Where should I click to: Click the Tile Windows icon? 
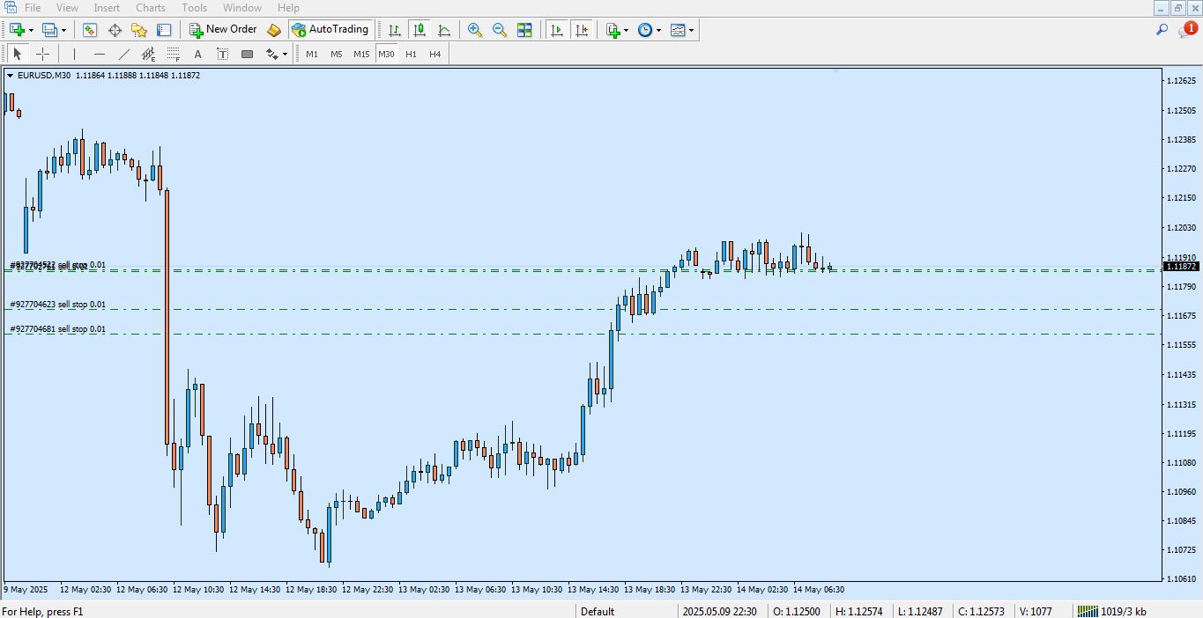(x=524, y=30)
